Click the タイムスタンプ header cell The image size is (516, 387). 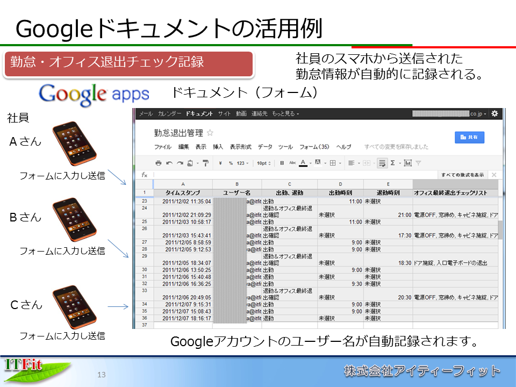pos(183,192)
